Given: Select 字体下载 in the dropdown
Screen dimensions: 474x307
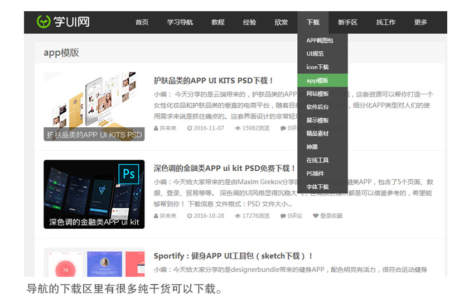Looking at the screenshot, I should [x=322, y=186].
